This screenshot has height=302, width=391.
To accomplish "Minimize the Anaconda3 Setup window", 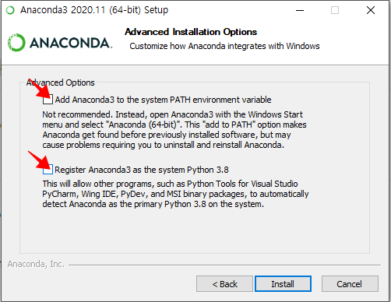I will [300, 10].
